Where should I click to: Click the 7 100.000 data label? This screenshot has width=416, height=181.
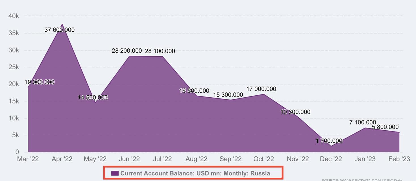[x=362, y=122]
